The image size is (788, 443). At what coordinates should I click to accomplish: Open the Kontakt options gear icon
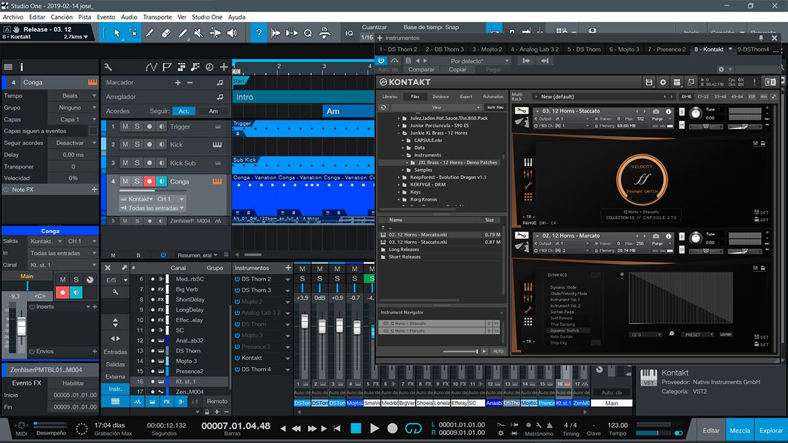(663, 82)
